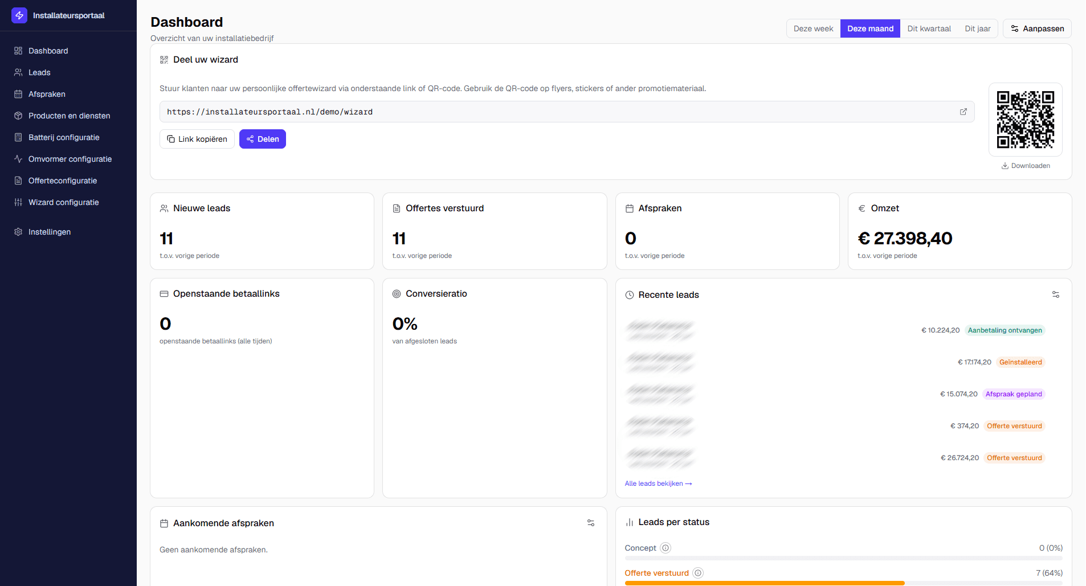
Task: Click the Omzet value € 27.398,40
Action: 905,238
